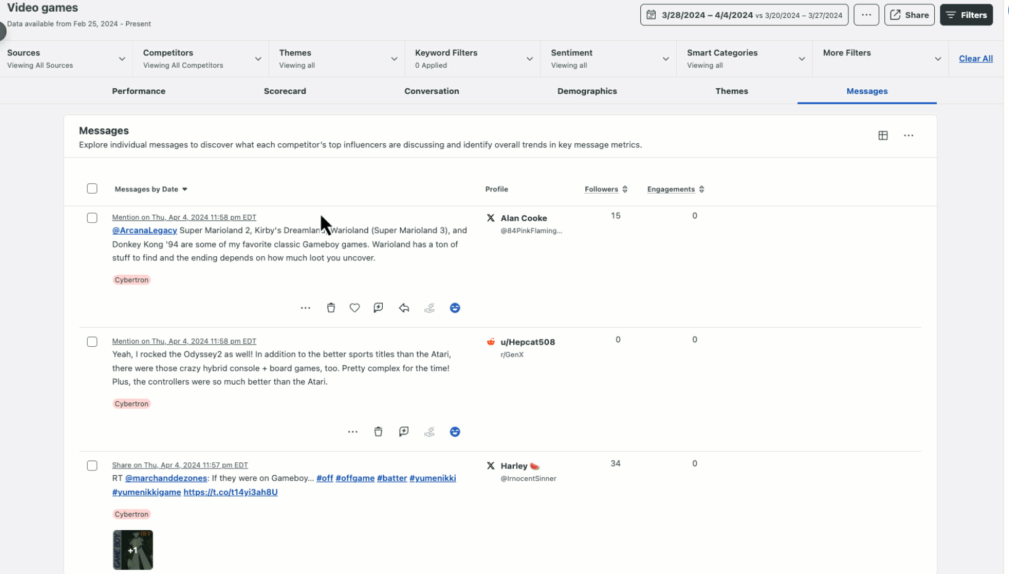
Task: Select all messages checkbox in header
Action: (x=92, y=189)
